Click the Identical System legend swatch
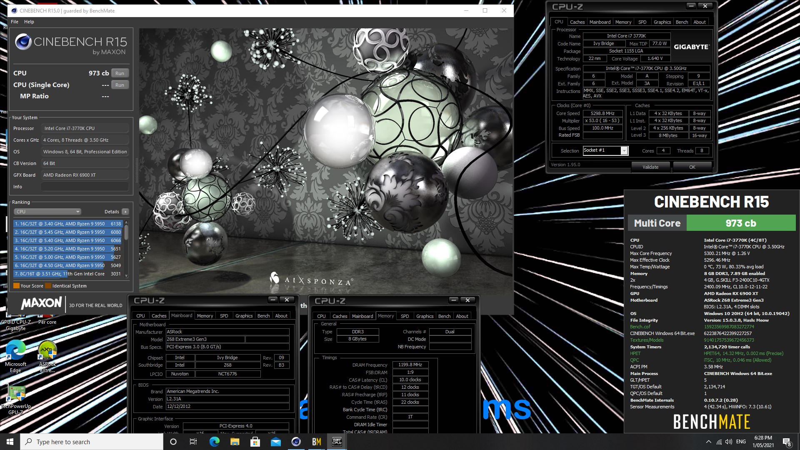This screenshot has width=800, height=450. coord(48,286)
